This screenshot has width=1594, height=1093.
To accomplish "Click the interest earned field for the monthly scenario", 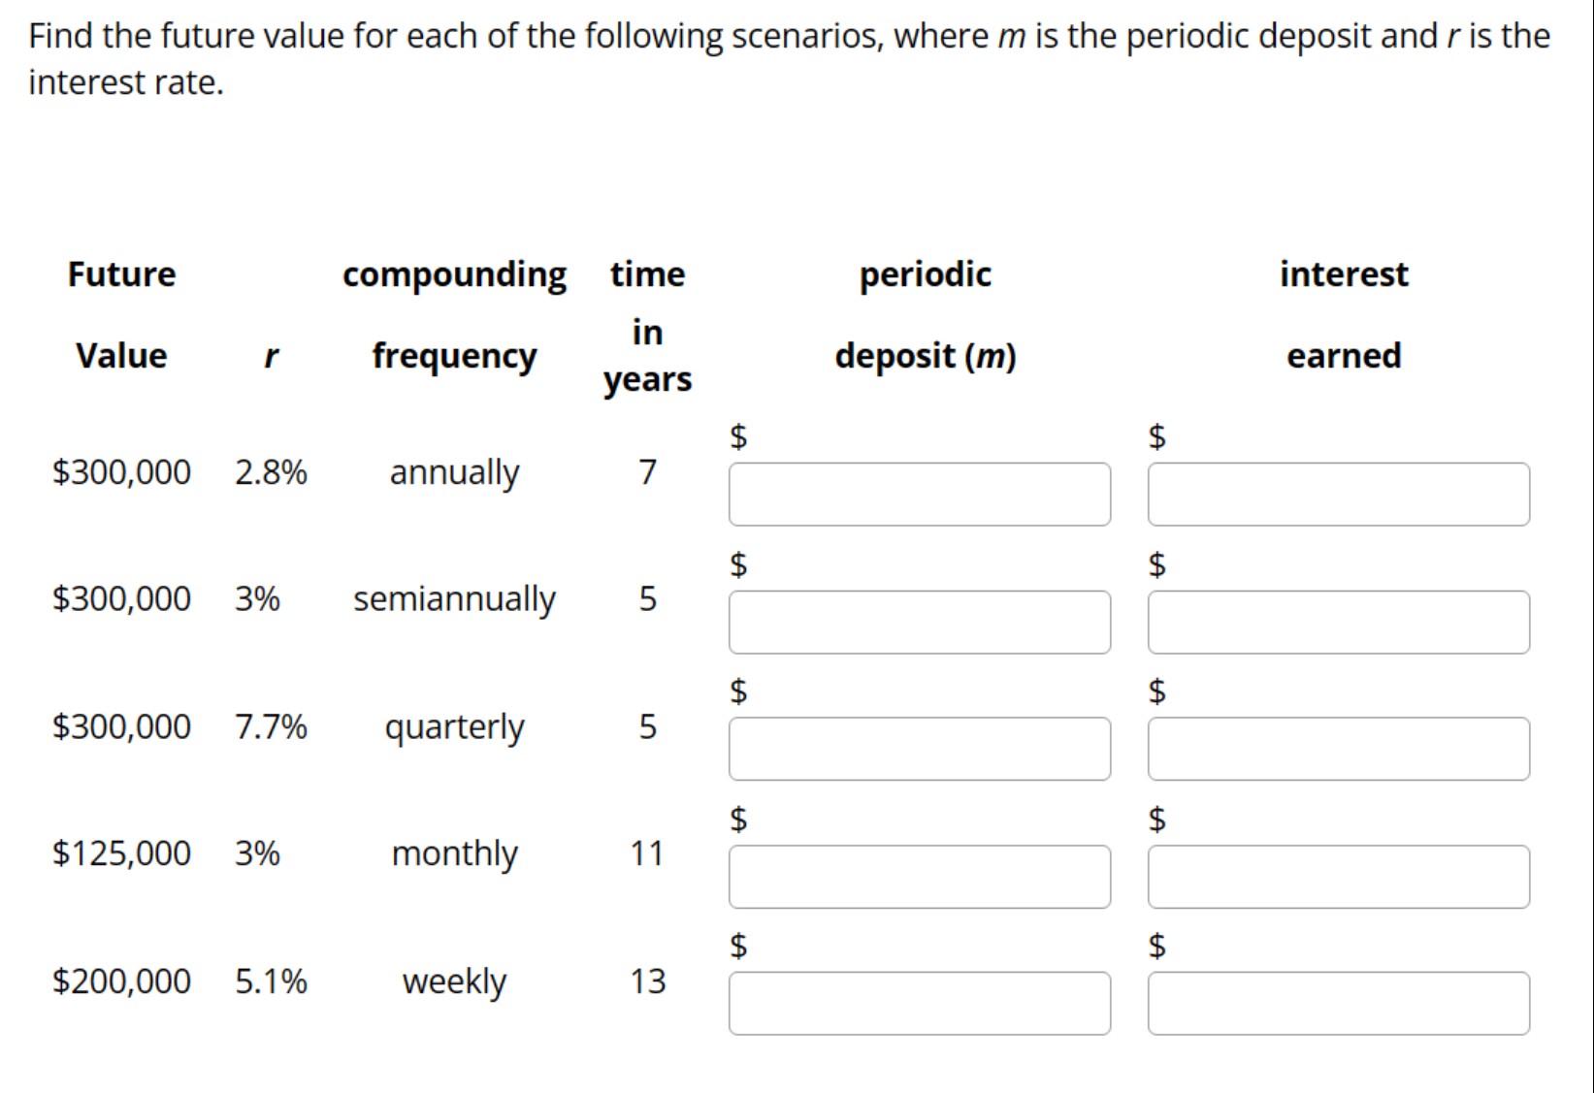I will click(1339, 876).
